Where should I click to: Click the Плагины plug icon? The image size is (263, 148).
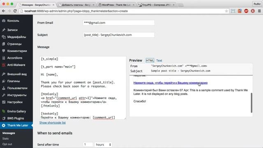(4, 81)
